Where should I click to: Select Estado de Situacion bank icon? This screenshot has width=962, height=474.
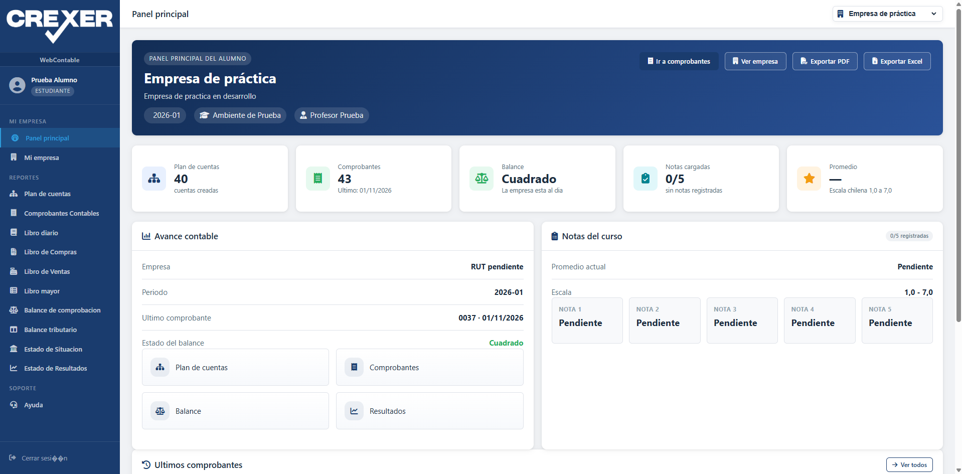[14, 349]
